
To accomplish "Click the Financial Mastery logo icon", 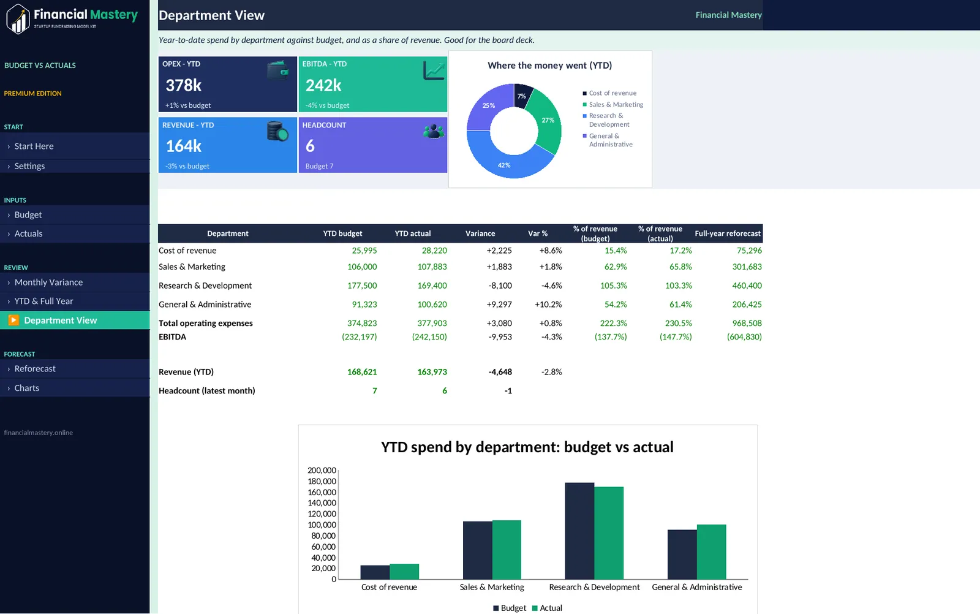I will 18,19.
